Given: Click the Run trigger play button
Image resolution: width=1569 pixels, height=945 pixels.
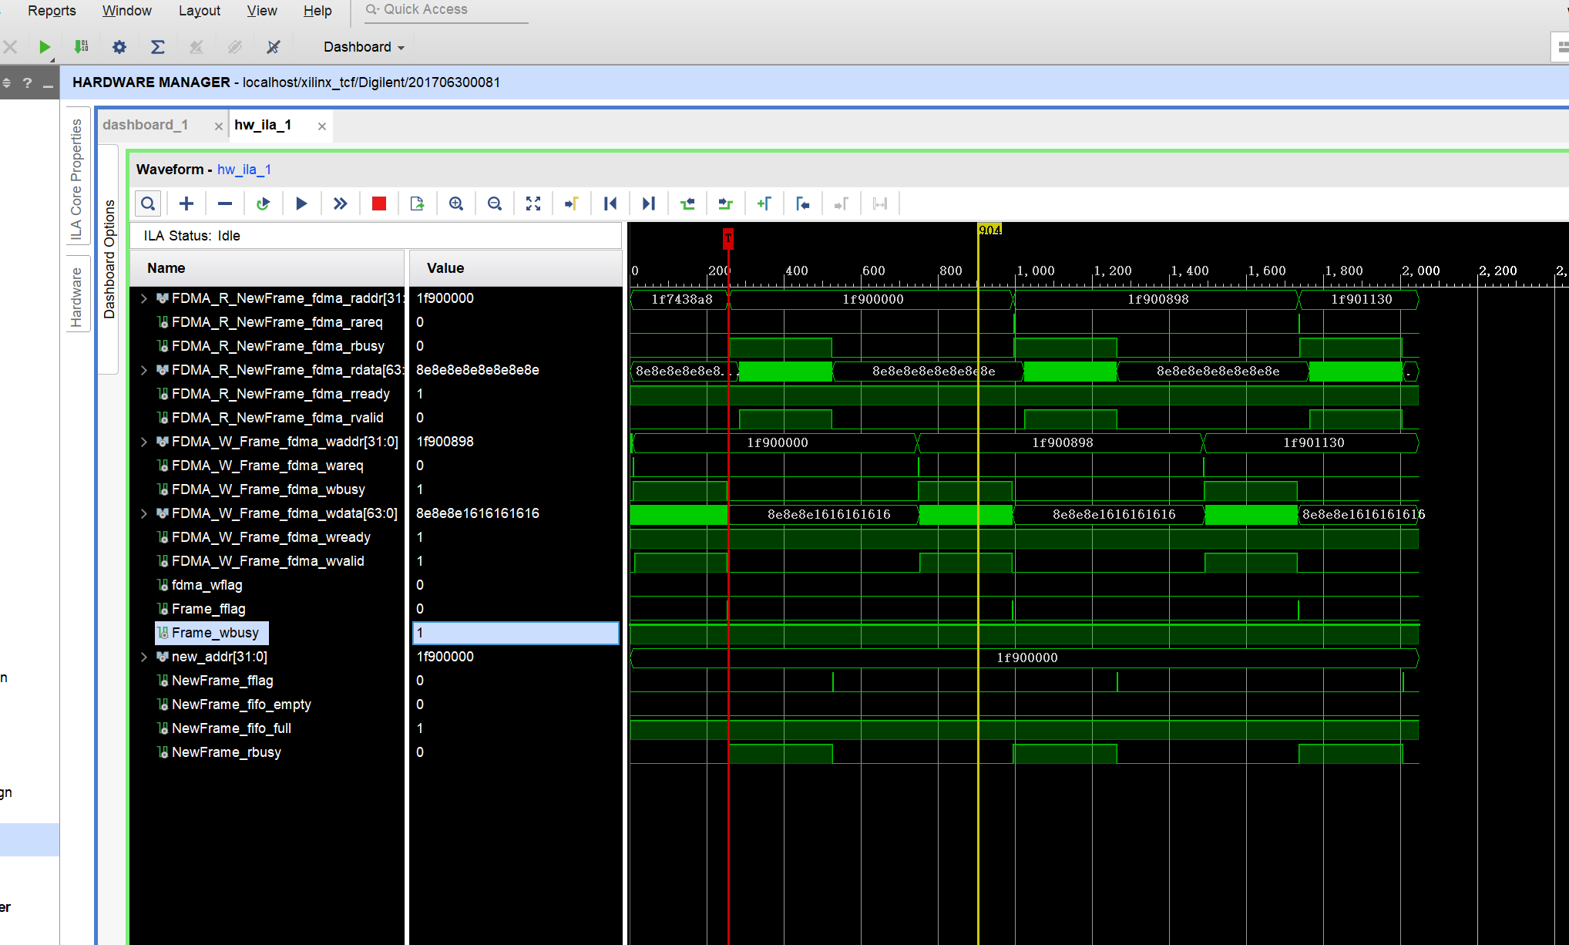Looking at the screenshot, I should click(301, 203).
